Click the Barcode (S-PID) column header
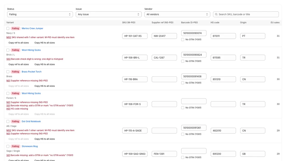 click(x=189, y=22)
